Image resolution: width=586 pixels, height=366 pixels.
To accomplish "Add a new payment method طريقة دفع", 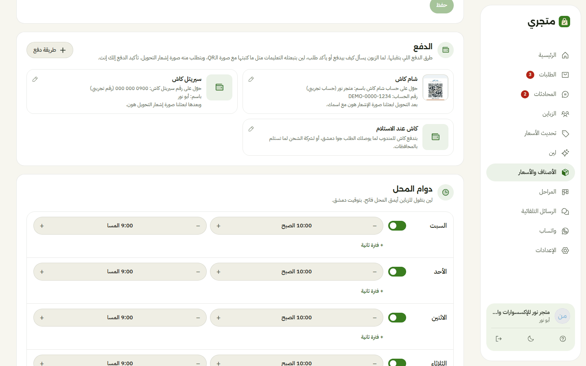I will coord(50,50).
